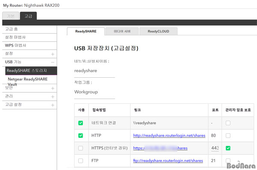257x170 pixels.
Task: Expand the 보안 section plus icon
Action: (53, 88)
